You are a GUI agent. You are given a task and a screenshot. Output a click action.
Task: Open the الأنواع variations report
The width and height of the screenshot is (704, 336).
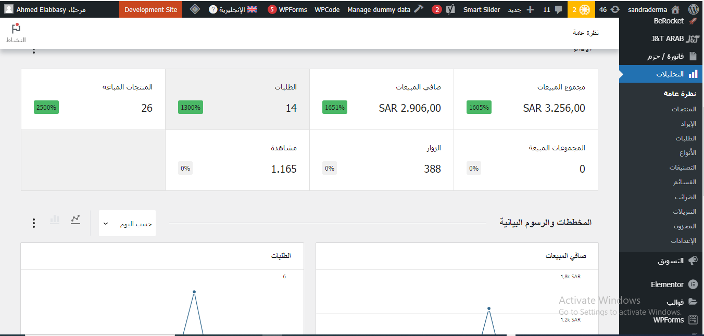(x=688, y=153)
